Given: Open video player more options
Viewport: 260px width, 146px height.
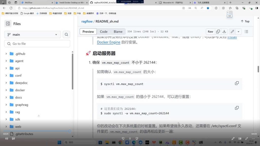Looking at the screenshot, I should pyautogui.click(x=253, y=139).
